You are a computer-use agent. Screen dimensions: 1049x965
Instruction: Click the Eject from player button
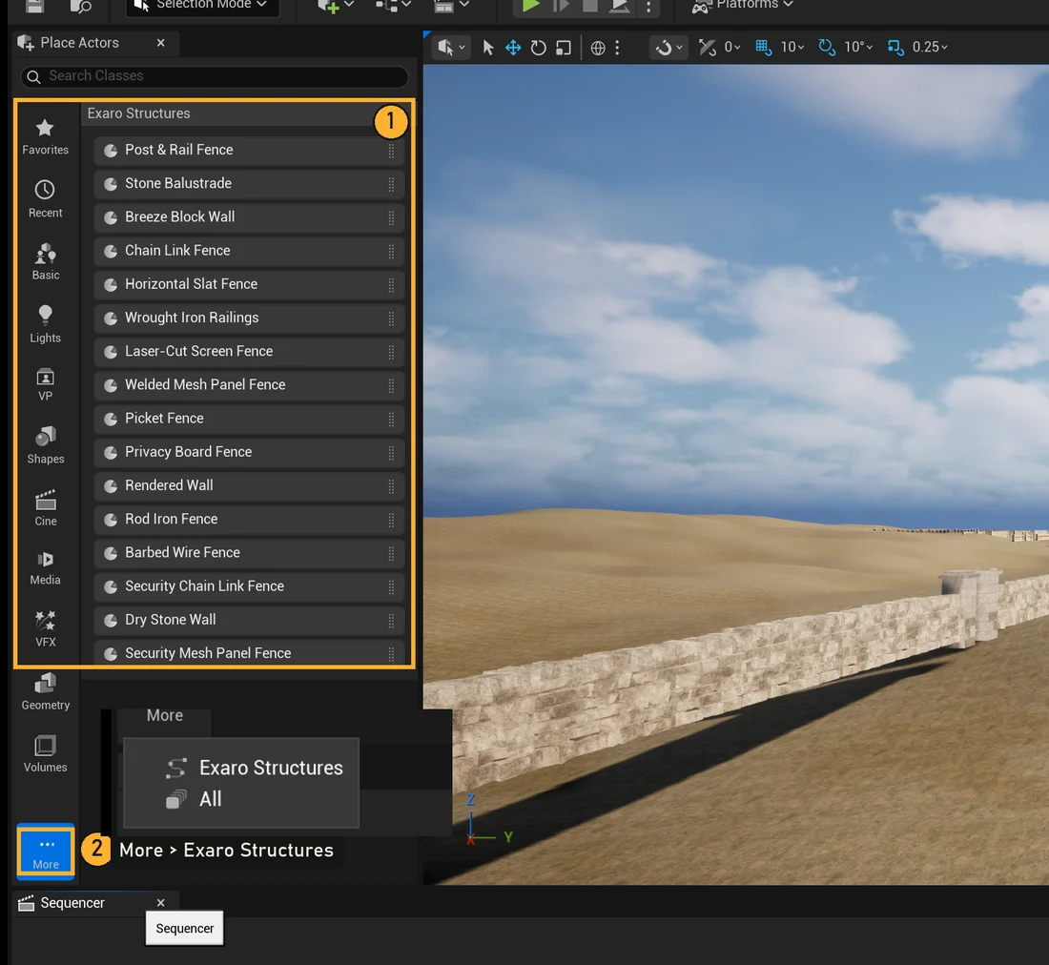coord(620,6)
